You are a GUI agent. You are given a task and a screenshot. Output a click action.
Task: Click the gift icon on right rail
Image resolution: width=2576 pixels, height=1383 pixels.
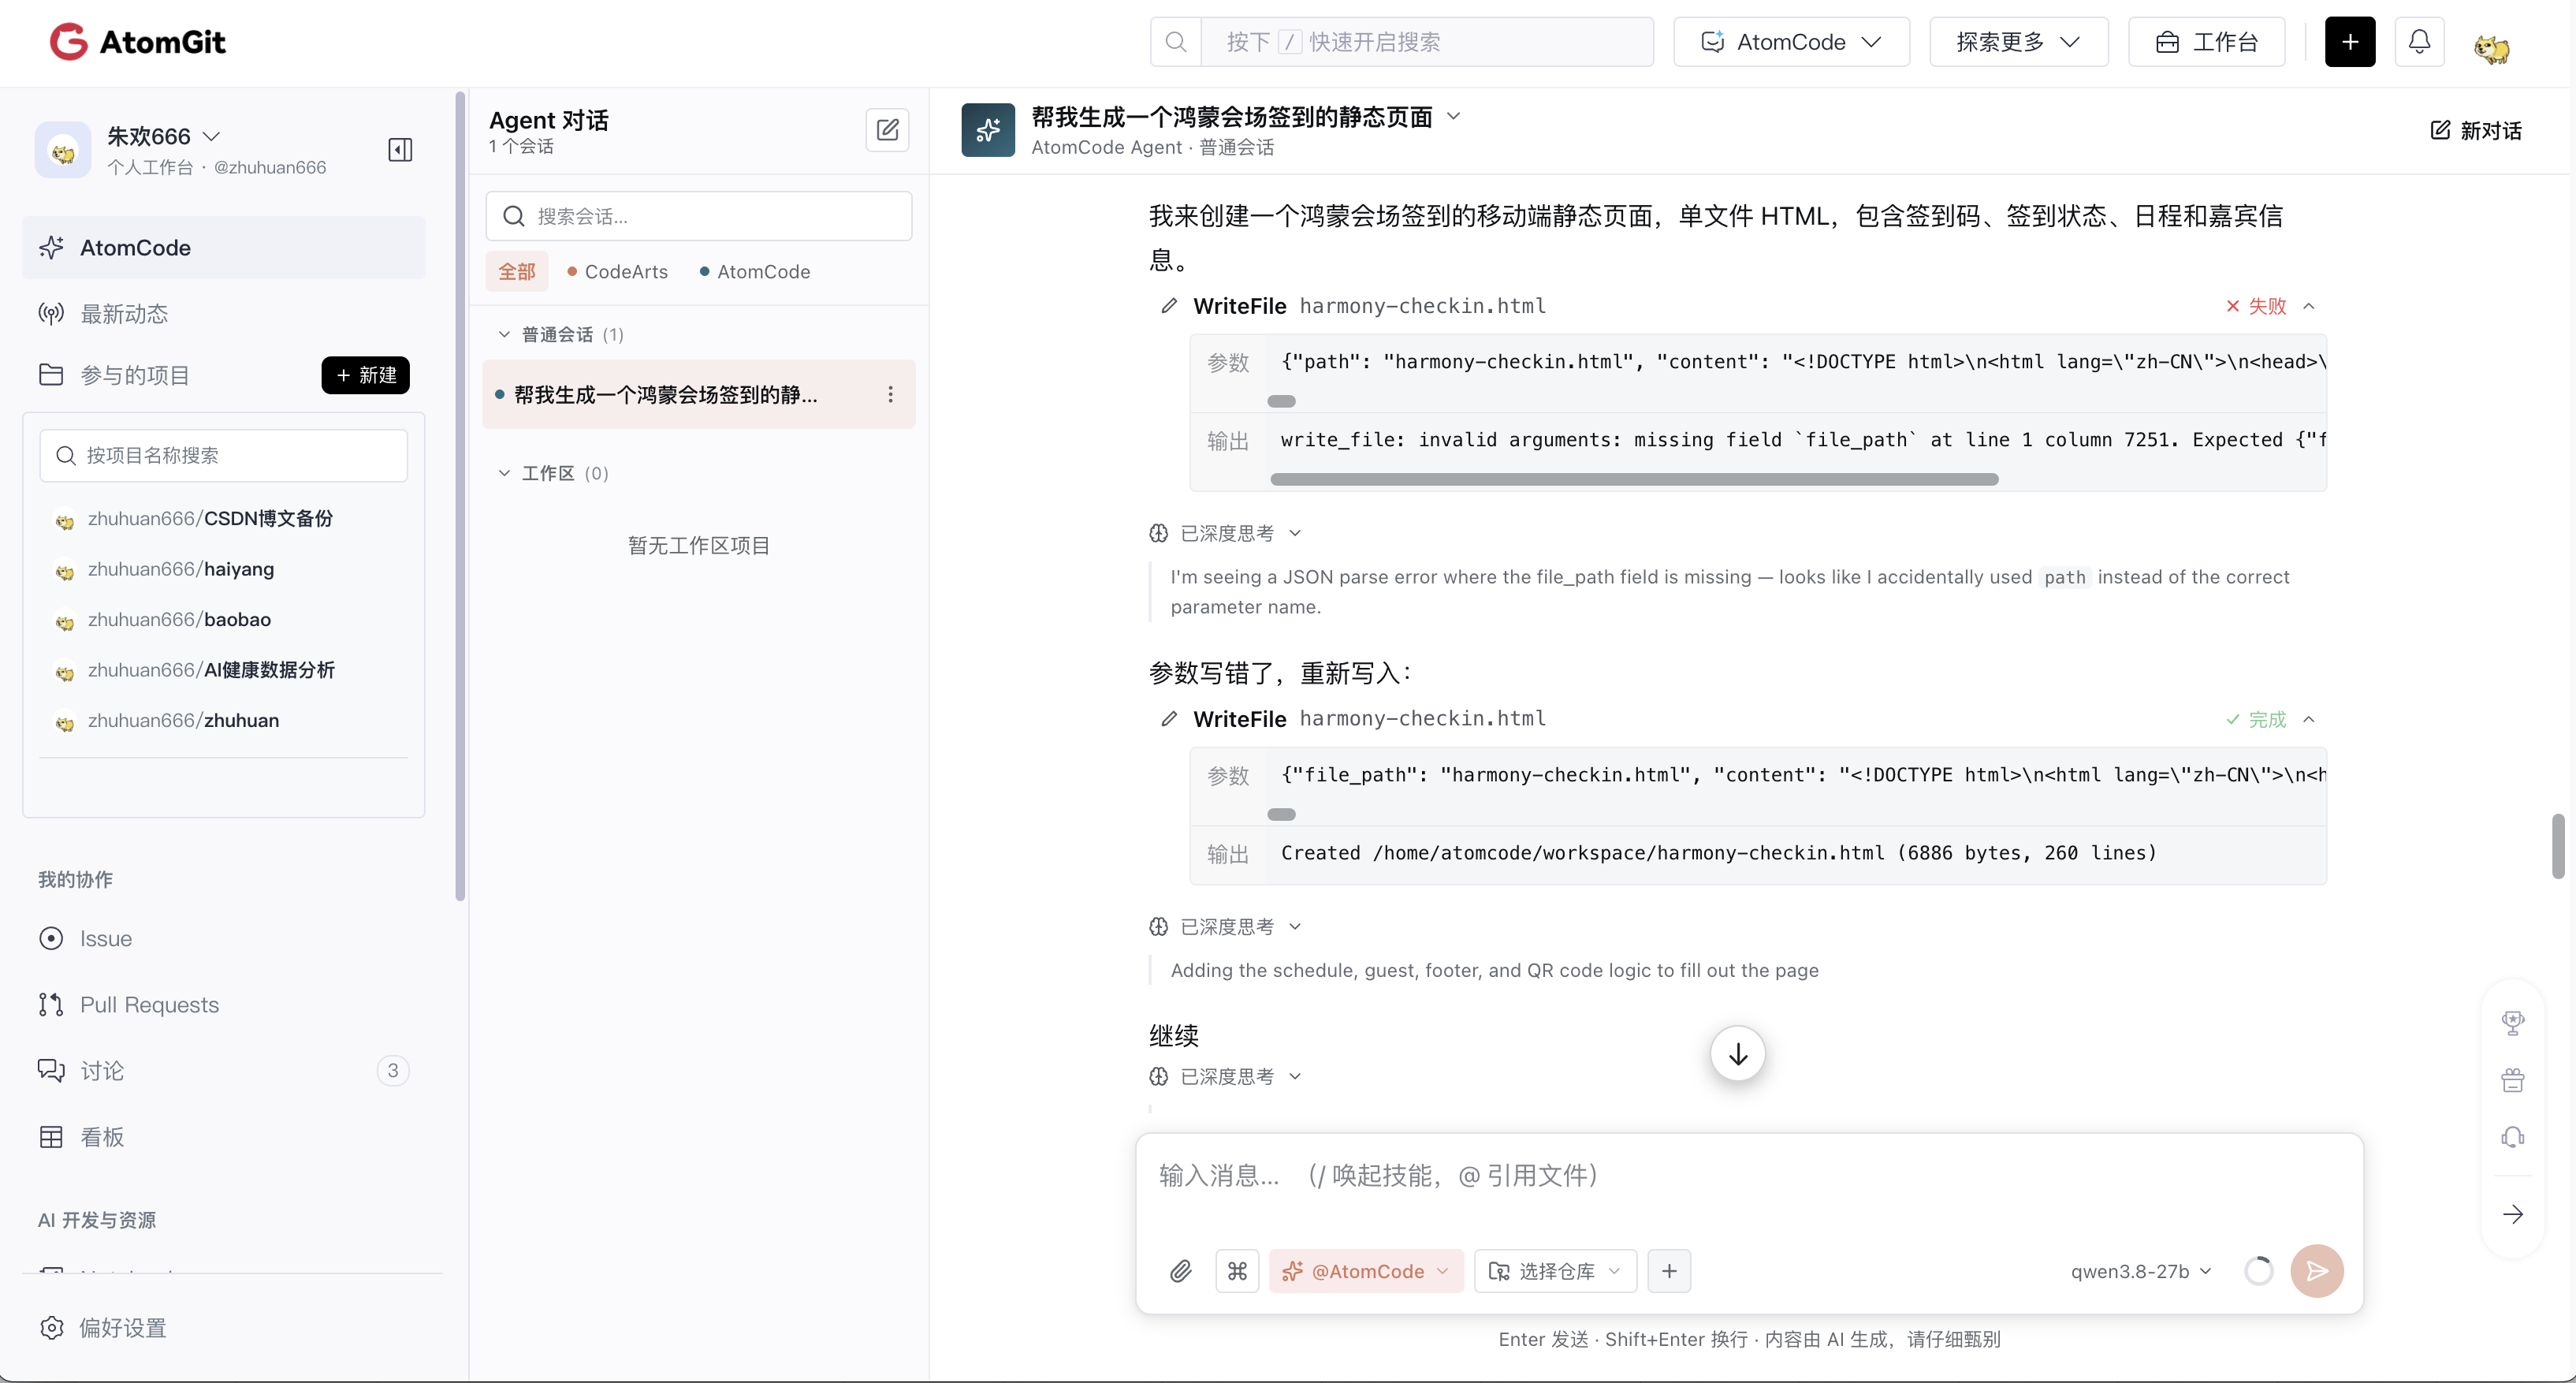point(2512,1080)
